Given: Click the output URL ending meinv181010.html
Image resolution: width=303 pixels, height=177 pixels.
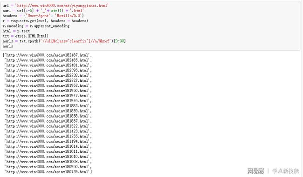Looking at the screenshot, I should [48, 157].
